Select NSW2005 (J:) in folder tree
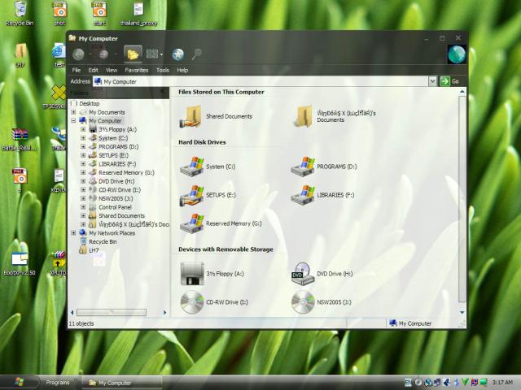Image resolution: width=521 pixels, height=390 pixels. 111,198
